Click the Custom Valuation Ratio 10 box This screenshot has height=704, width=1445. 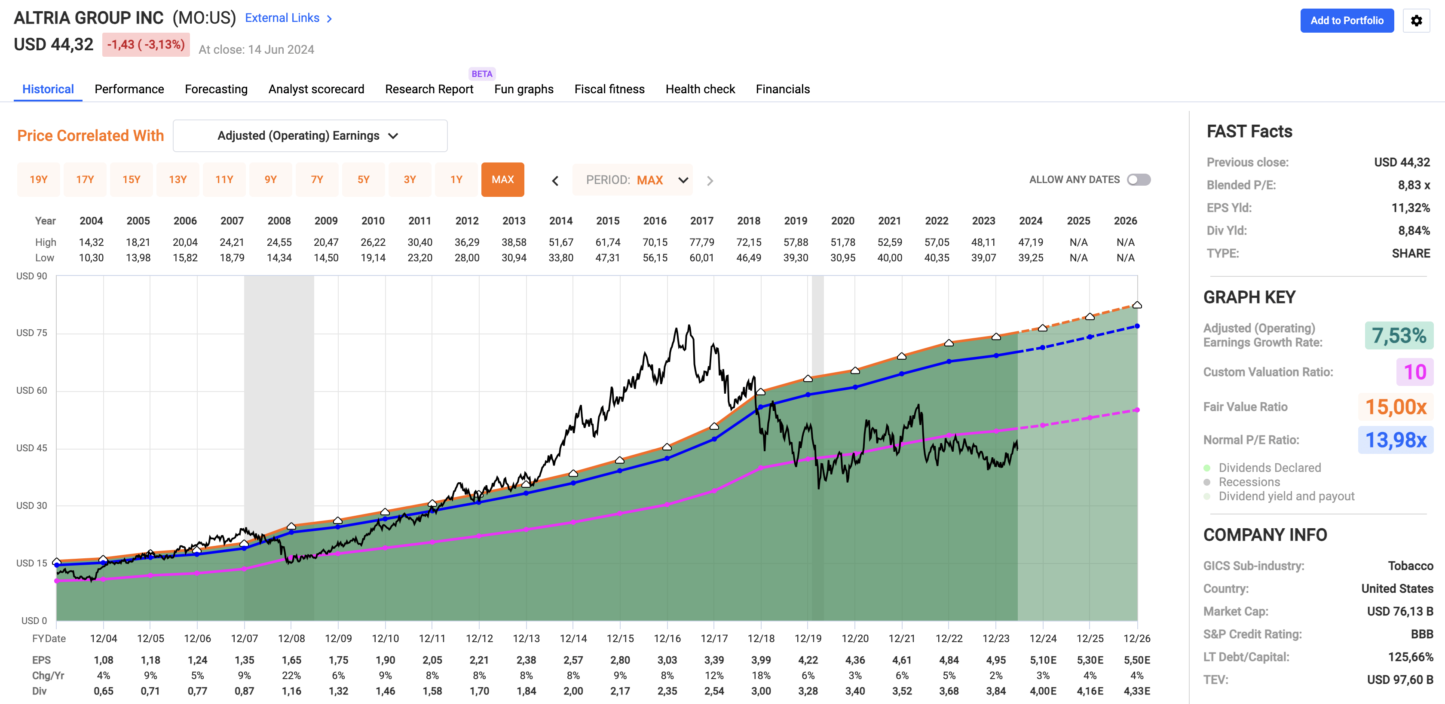point(1414,372)
